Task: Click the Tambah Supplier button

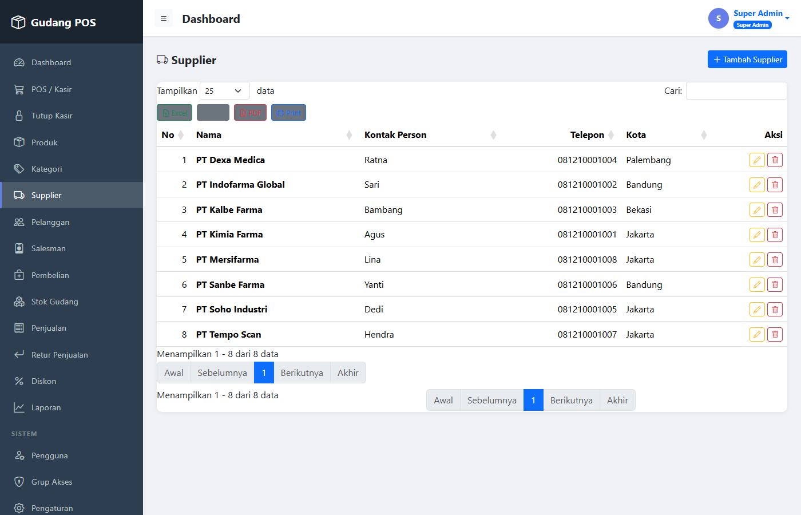Action: click(747, 60)
